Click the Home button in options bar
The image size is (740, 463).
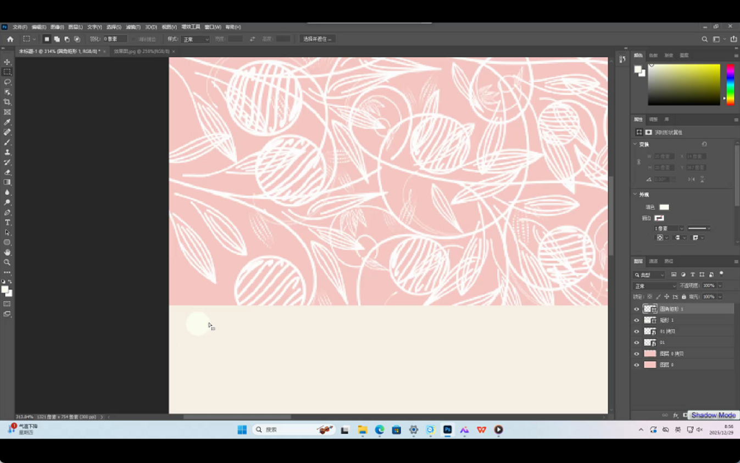tap(10, 39)
